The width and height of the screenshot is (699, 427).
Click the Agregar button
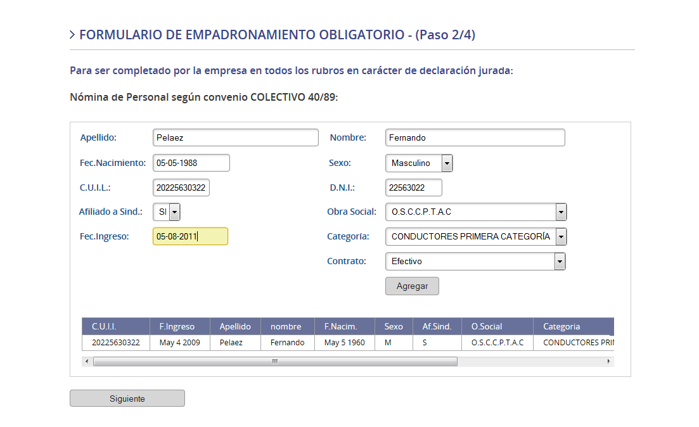(x=413, y=286)
